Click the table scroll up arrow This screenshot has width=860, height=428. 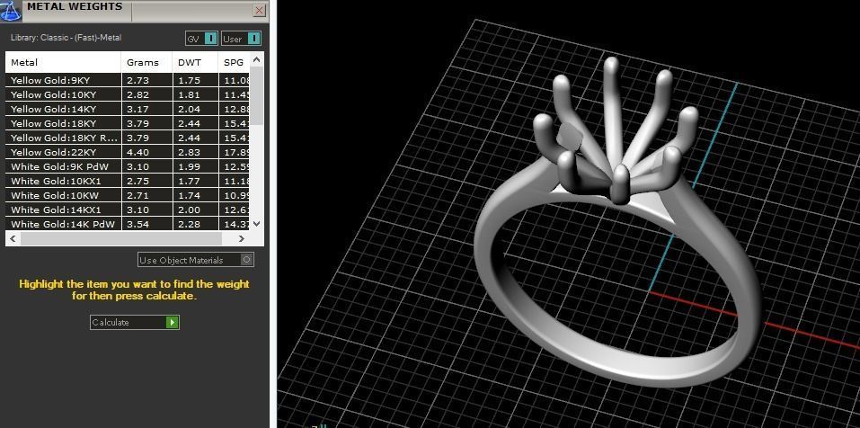pos(257,59)
